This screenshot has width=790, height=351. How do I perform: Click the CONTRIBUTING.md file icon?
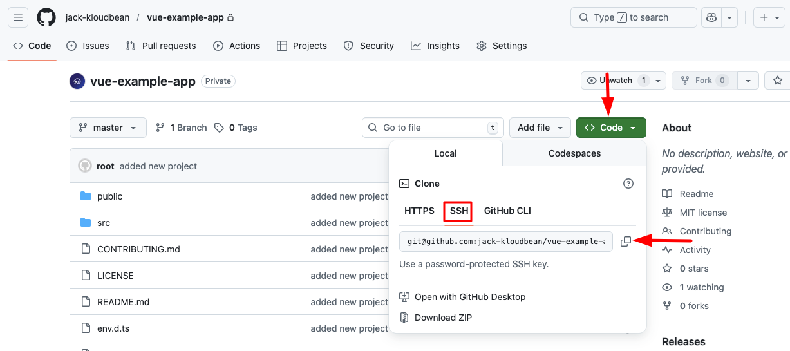(86, 249)
